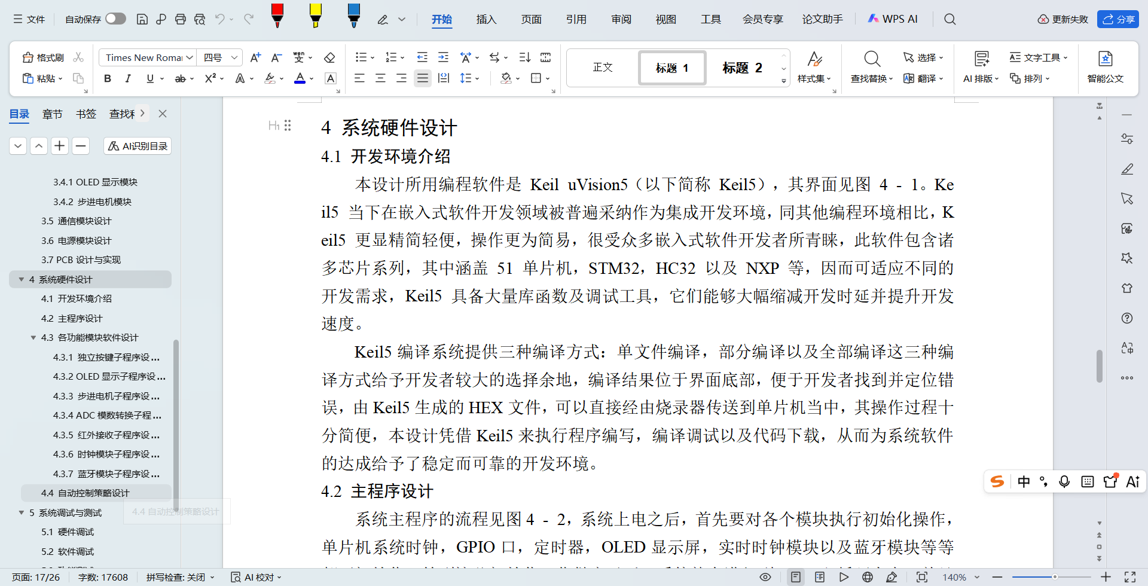Screen dimensions: 1148x586
Task: Select outline entry 3.7 PCB 设计与实现
Action: click(x=81, y=260)
